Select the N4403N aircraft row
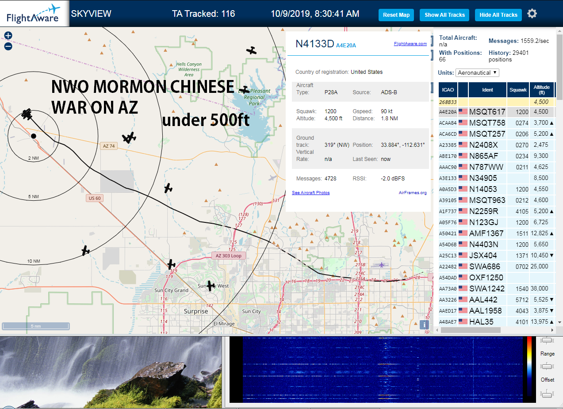Image resolution: width=563 pixels, height=409 pixels. tap(496, 245)
